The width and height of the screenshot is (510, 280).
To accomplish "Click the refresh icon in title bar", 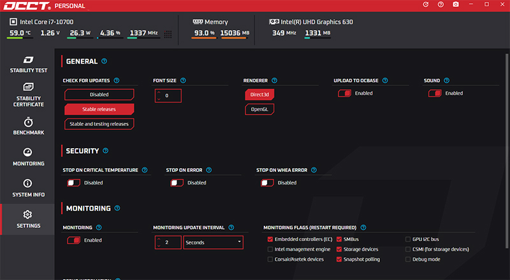I will click(x=425, y=4).
